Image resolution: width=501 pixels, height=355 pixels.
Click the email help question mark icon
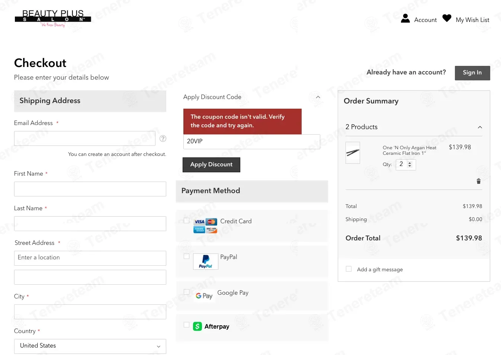[x=163, y=138]
